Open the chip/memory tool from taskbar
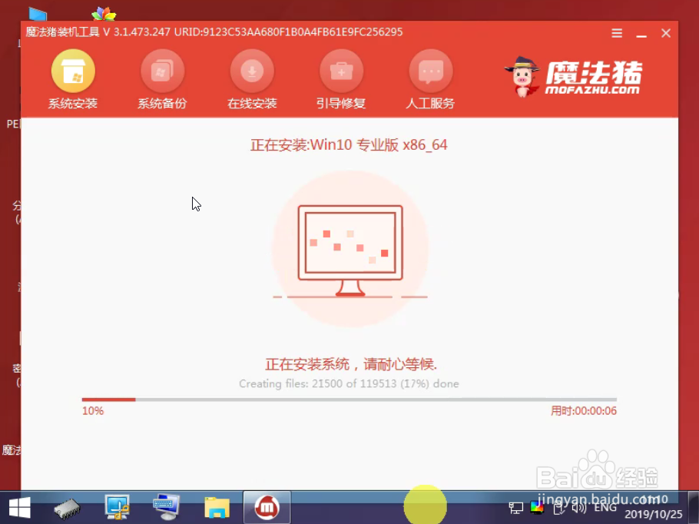Viewport: 699px width, 524px height. coord(68,508)
